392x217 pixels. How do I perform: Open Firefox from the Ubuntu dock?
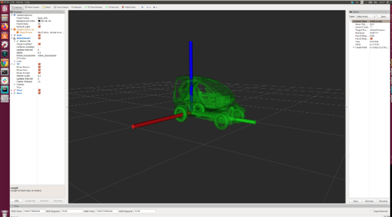[x=5, y=27]
